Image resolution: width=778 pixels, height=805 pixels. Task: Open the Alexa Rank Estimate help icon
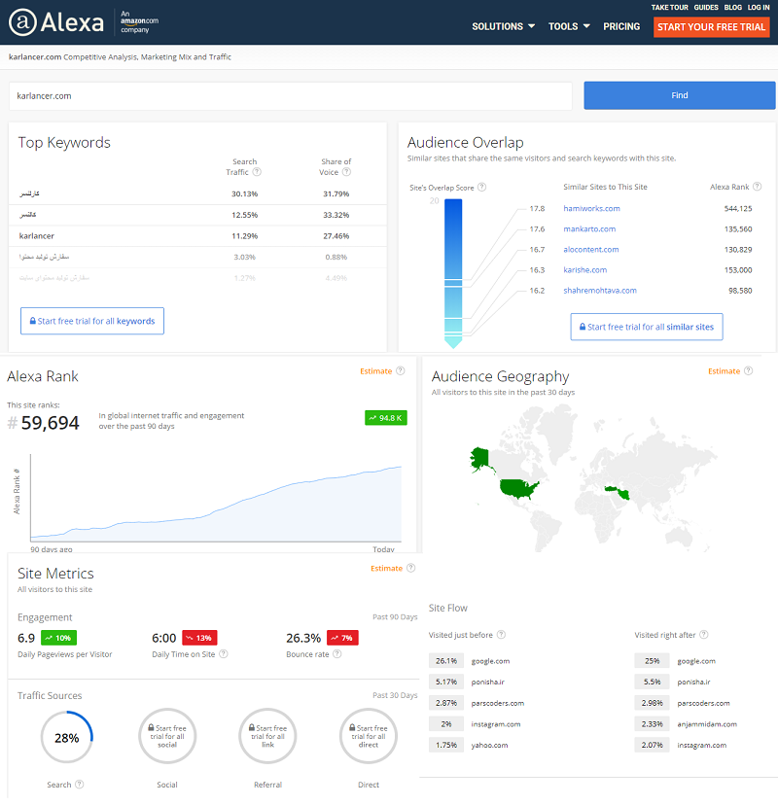pos(401,370)
